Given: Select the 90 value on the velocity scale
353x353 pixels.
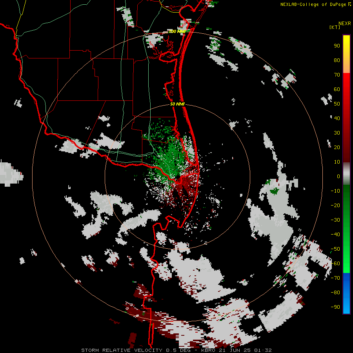Looking at the screenshot, I should 337,46.
